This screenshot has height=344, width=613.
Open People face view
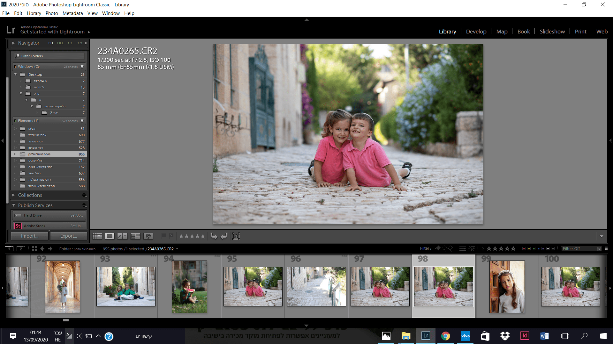(148, 236)
